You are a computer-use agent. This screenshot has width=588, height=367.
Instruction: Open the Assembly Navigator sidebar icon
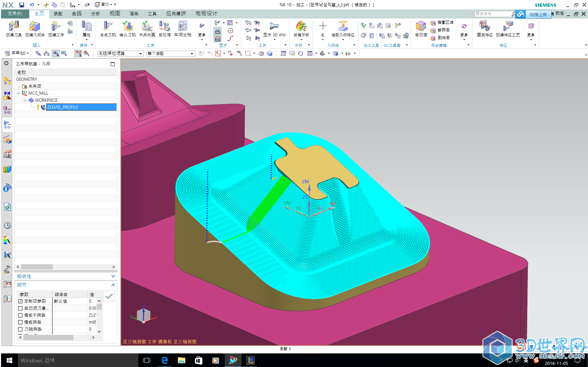[x=7, y=81]
